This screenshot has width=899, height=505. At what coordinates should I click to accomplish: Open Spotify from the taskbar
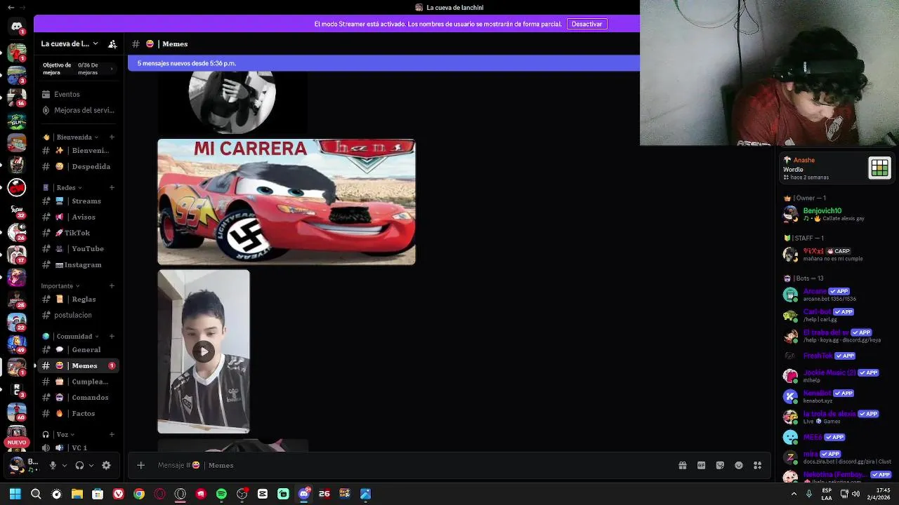[x=221, y=494]
